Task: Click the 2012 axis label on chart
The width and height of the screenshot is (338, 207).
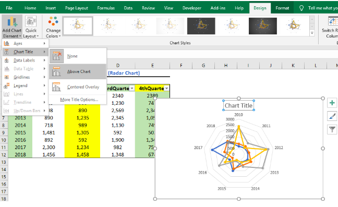Action: click(x=279, y=148)
